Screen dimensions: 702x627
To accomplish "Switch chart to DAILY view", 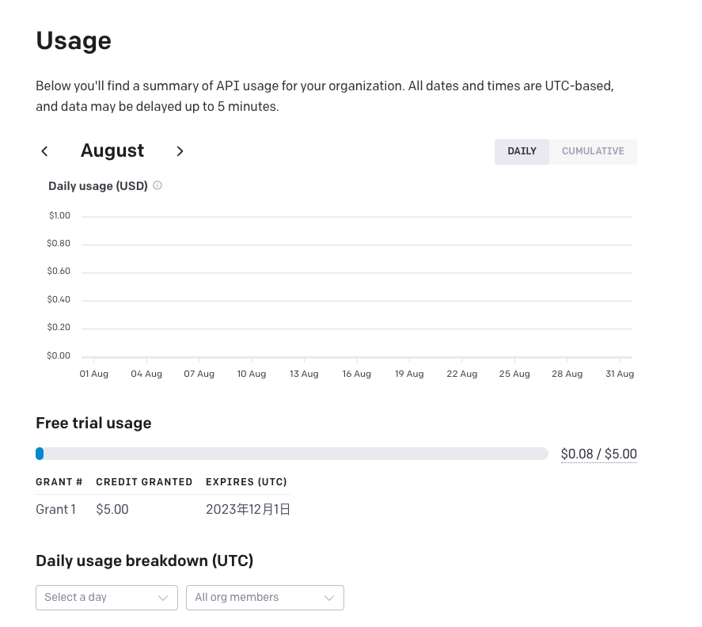I will pyautogui.click(x=522, y=151).
